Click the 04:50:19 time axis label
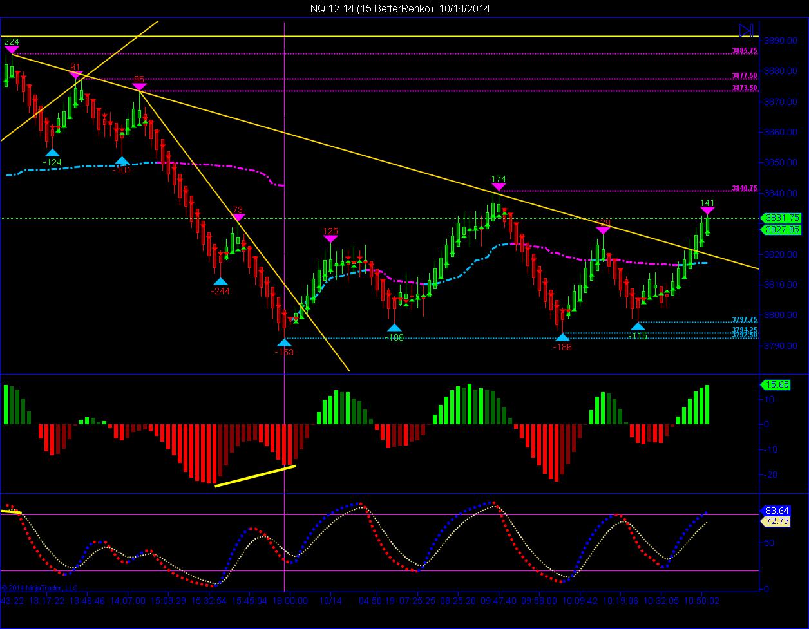 (376, 600)
